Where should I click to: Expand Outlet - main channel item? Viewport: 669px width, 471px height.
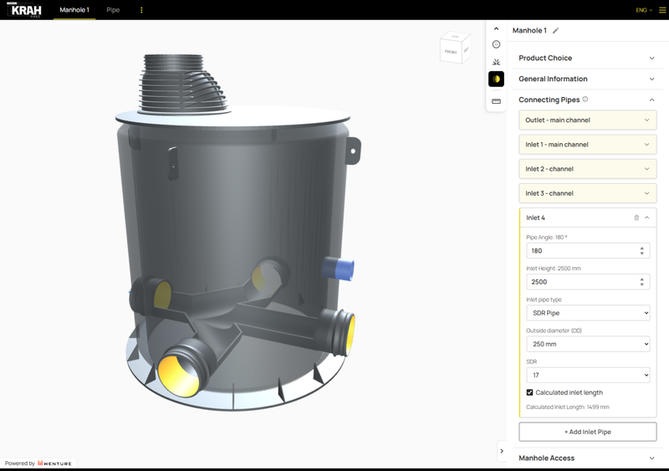(x=588, y=120)
